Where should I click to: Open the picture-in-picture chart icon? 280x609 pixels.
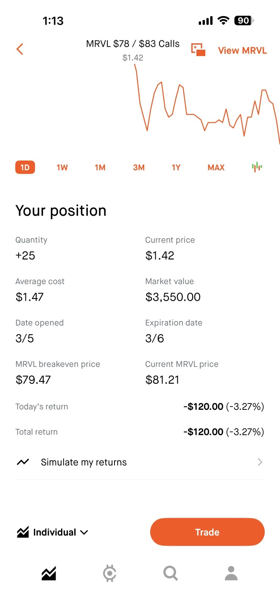tap(198, 50)
